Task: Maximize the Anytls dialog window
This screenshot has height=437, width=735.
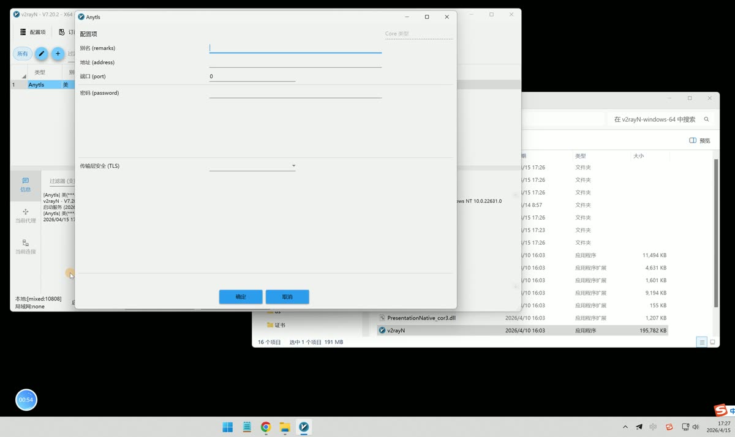Action: click(x=427, y=17)
